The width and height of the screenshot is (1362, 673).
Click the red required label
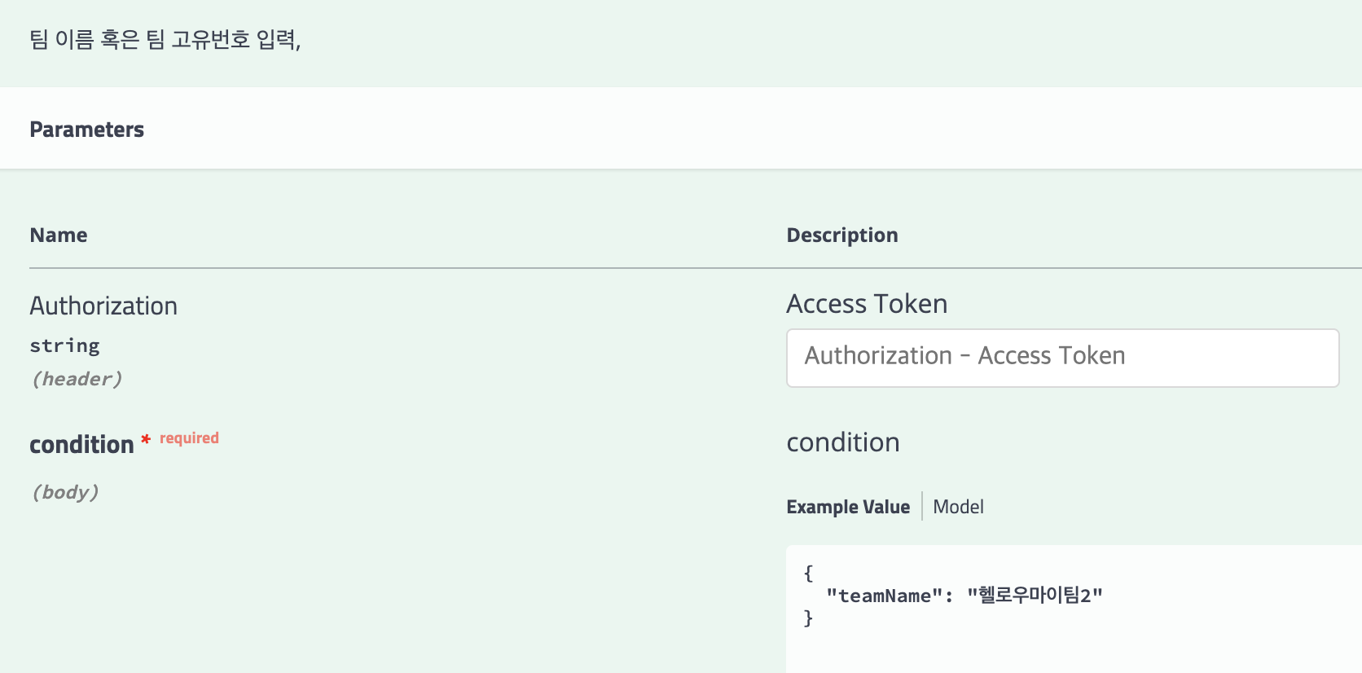[189, 438]
